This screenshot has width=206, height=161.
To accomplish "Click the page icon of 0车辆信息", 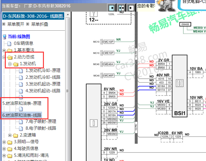I will 9,44.
